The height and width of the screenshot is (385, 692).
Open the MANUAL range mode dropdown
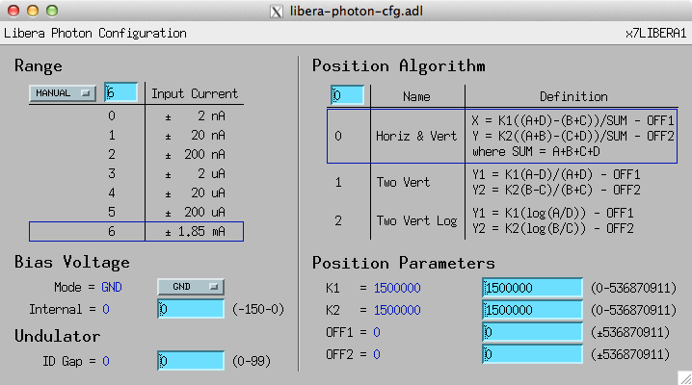tap(63, 93)
